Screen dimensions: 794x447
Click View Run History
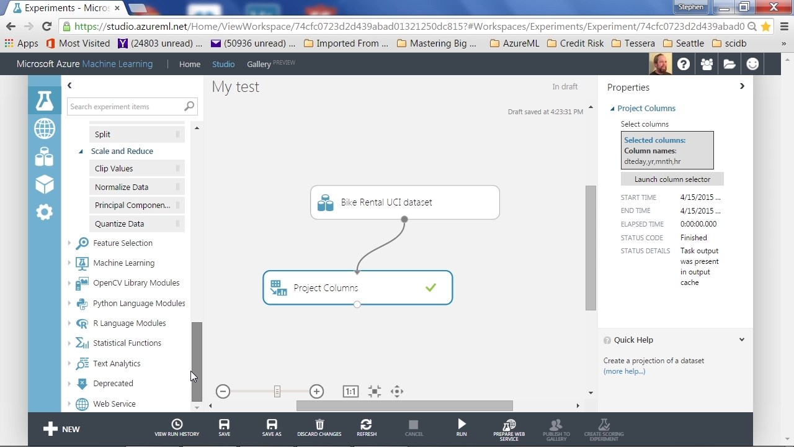click(x=177, y=428)
